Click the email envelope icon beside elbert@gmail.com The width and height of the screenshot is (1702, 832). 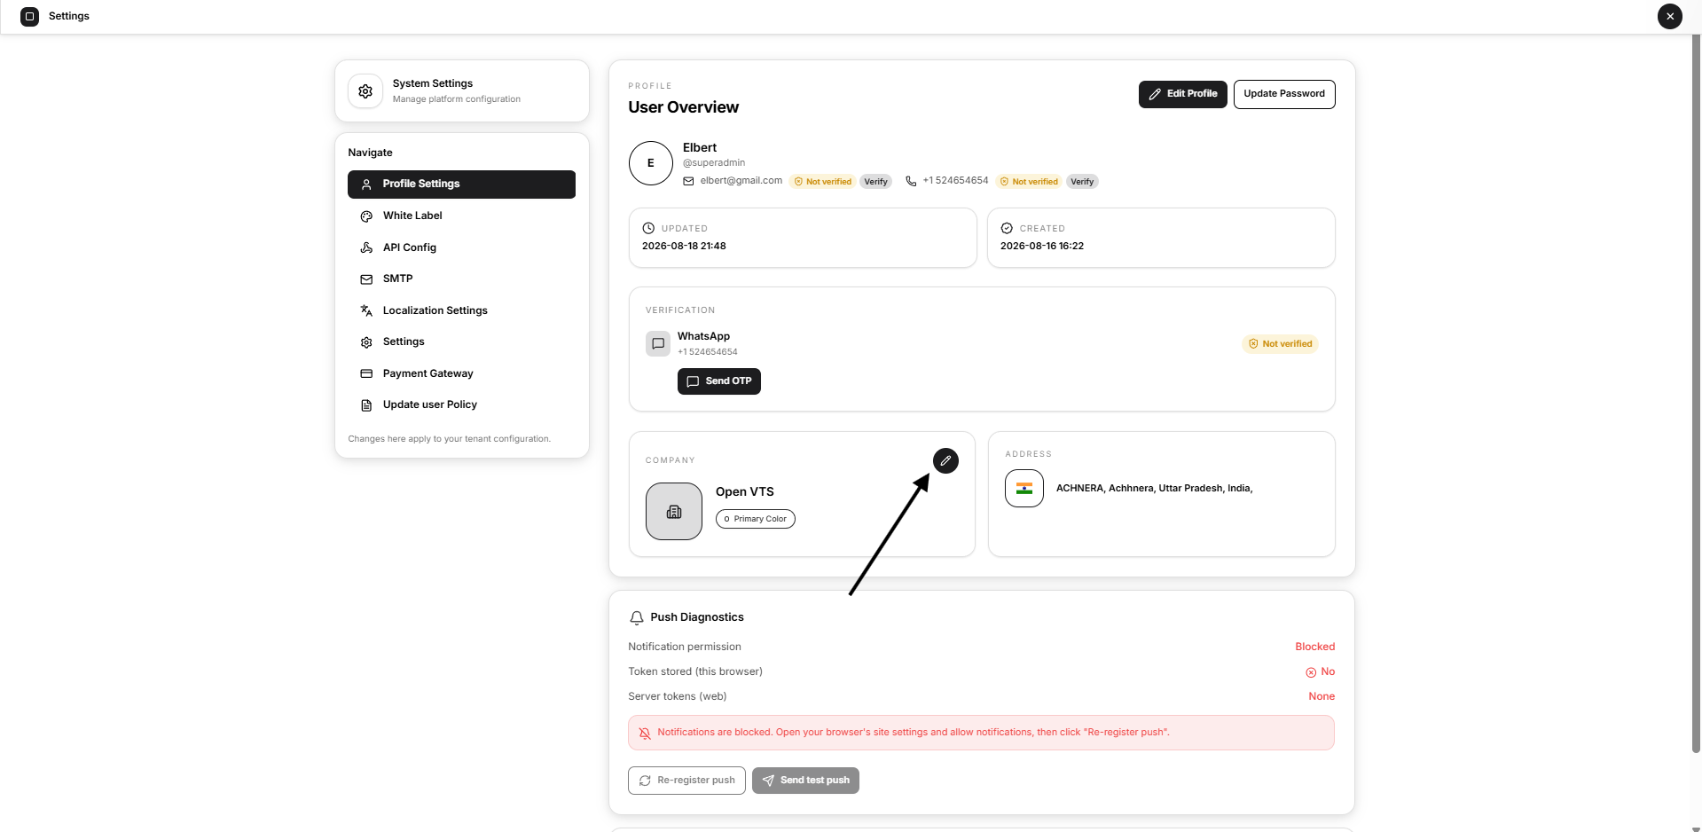click(688, 181)
